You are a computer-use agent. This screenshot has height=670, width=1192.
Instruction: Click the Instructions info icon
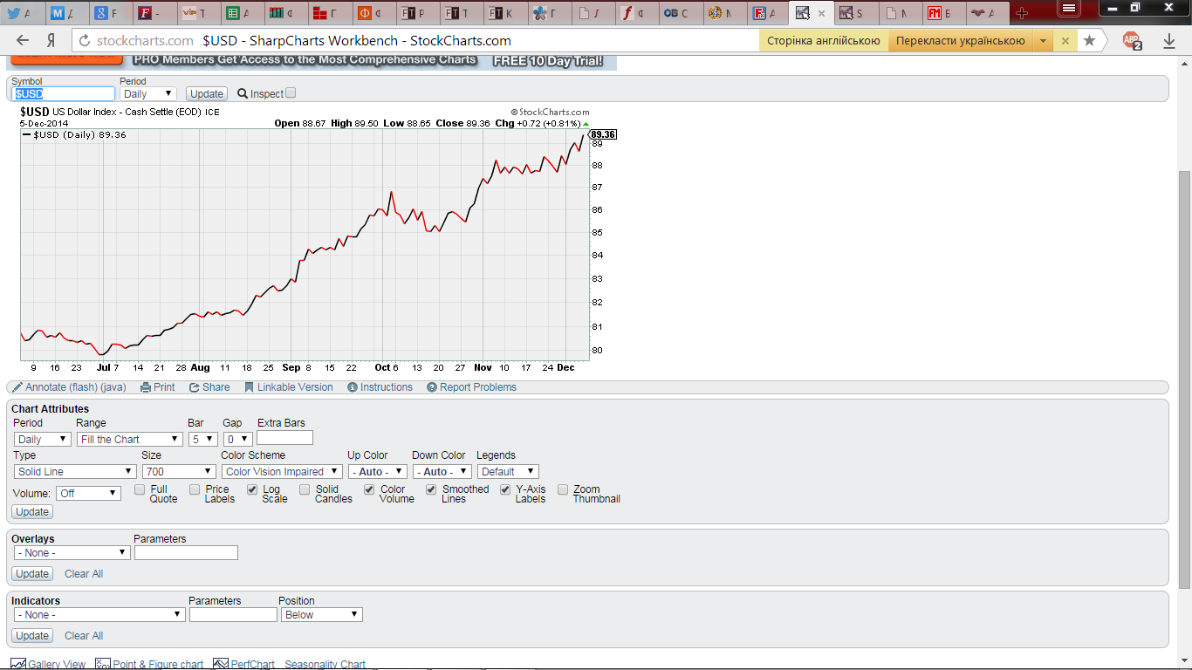pos(353,387)
